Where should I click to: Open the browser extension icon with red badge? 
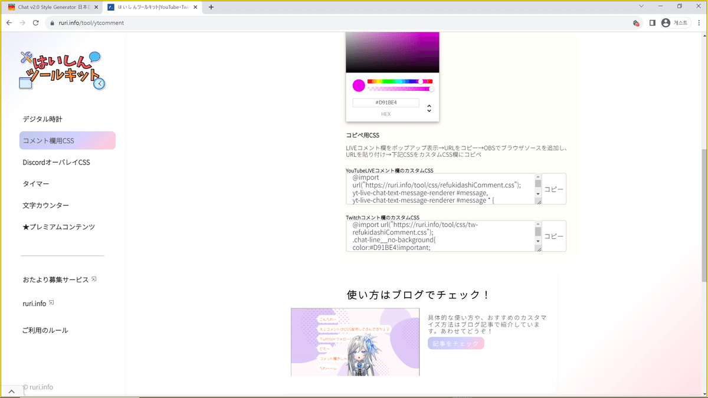click(636, 23)
